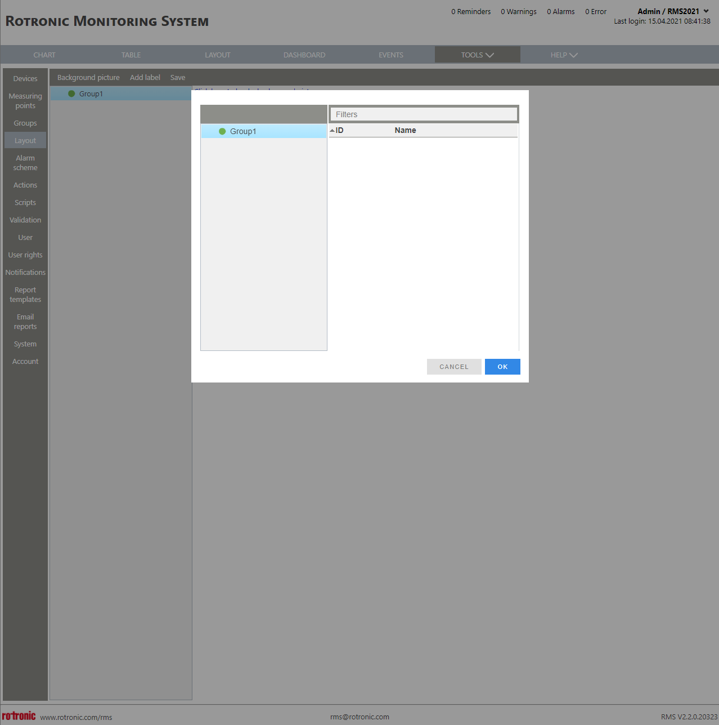This screenshot has height=725, width=719.
Task: Open System in the sidebar
Action: click(x=25, y=344)
